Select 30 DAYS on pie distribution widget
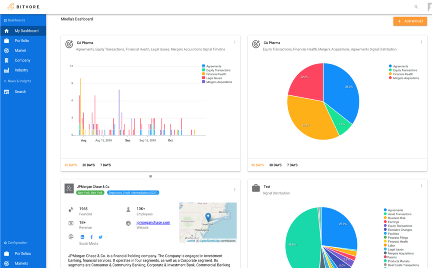The image size is (432, 268). [x=275, y=165]
